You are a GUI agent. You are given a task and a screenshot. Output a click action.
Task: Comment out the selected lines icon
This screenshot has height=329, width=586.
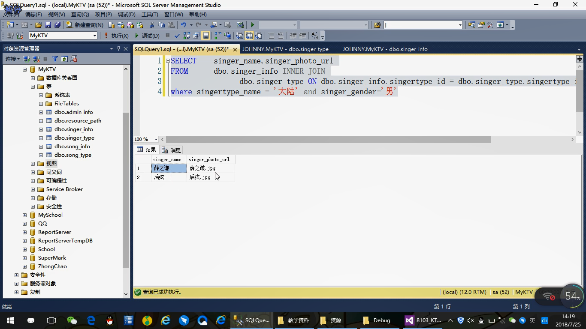[271, 36]
